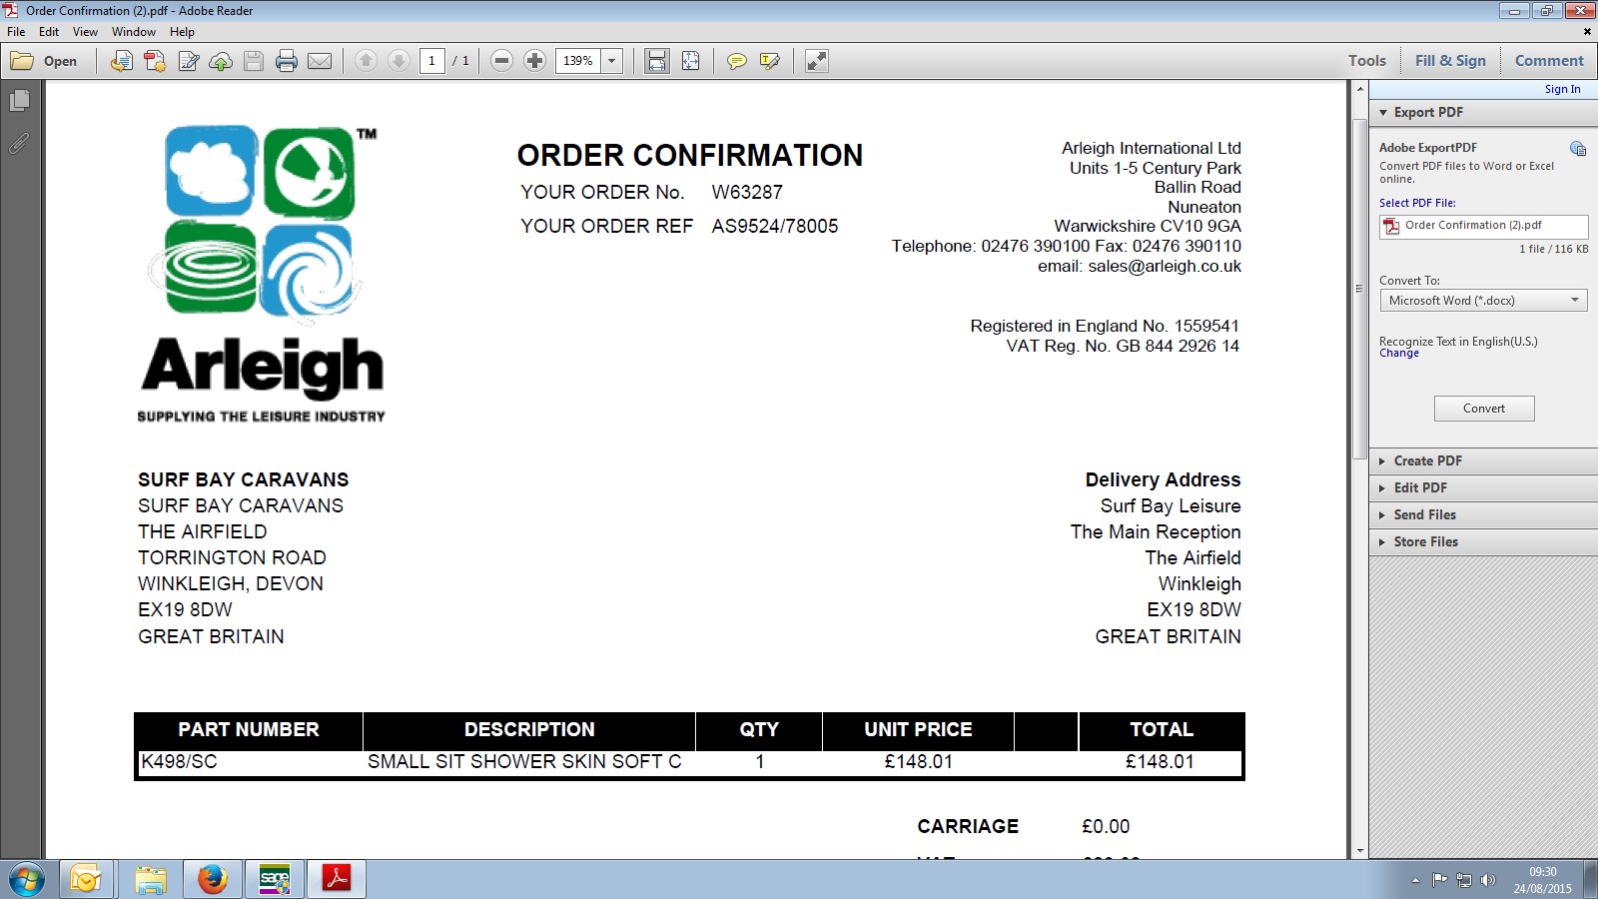
Task: Click the Sign In link
Action: [x=1562, y=89]
